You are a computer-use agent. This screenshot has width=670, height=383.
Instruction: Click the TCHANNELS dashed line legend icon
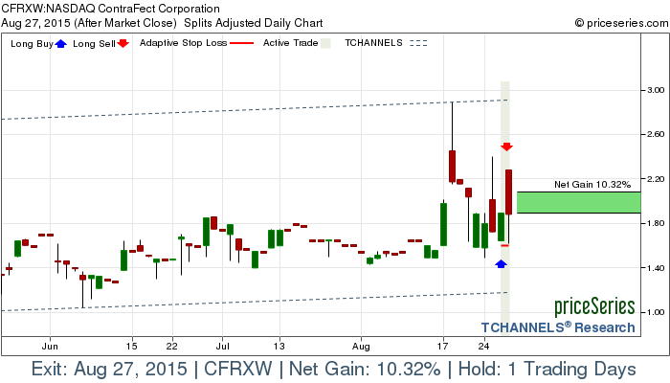(x=418, y=43)
